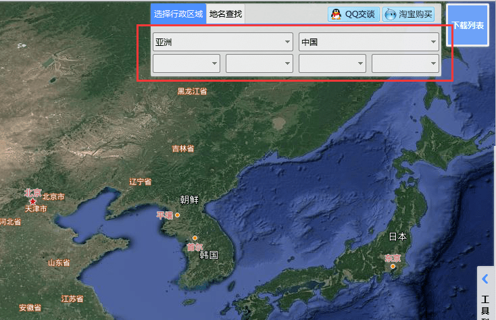496x320 pixels.
Task: Open the 中国 country dropdown
Action: [369, 42]
